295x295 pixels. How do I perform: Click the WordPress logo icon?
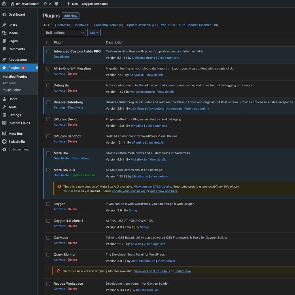[x=4, y=4]
